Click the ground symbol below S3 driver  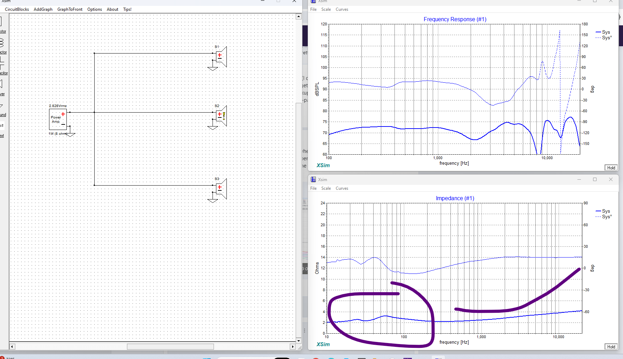(213, 201)
